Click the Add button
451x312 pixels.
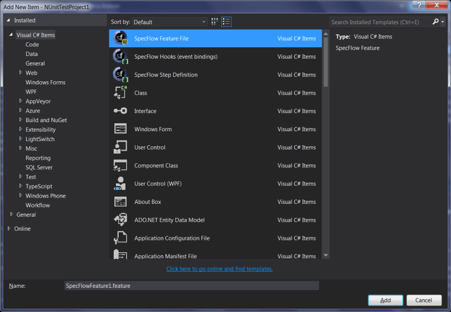point(385,300)
